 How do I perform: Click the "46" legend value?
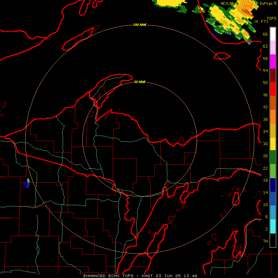click(x=265, y=95)
